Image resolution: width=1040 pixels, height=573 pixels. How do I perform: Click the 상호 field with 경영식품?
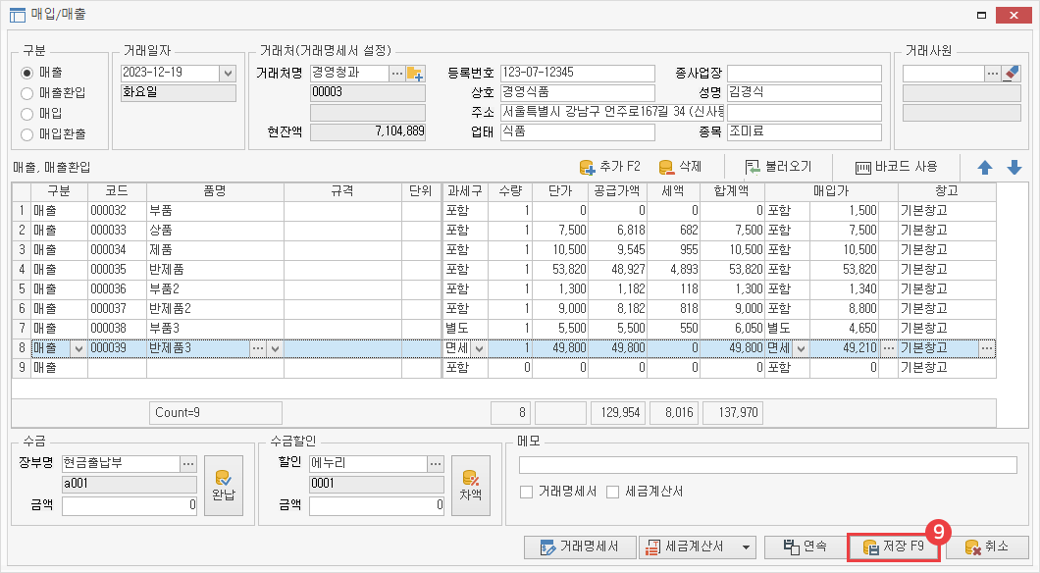pyautogui.click(x=578, y=93)
